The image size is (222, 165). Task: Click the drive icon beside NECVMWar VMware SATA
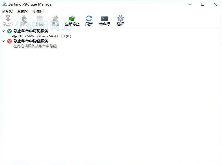[14, 36]
